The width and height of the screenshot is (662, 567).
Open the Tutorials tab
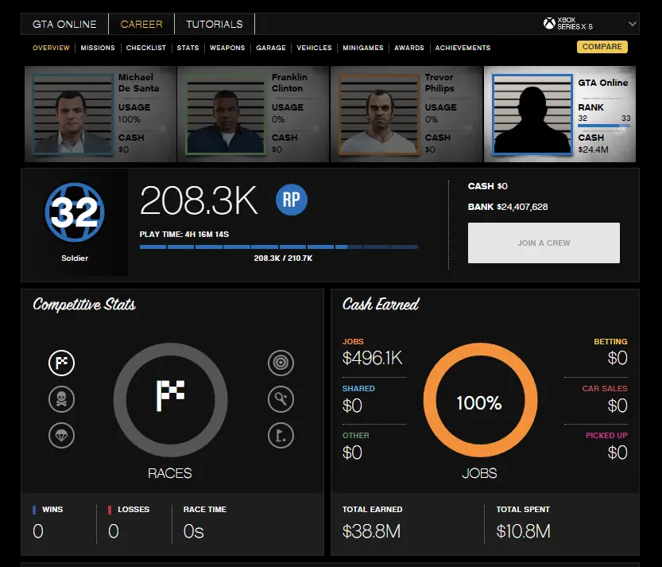click(x=215, y=24)
